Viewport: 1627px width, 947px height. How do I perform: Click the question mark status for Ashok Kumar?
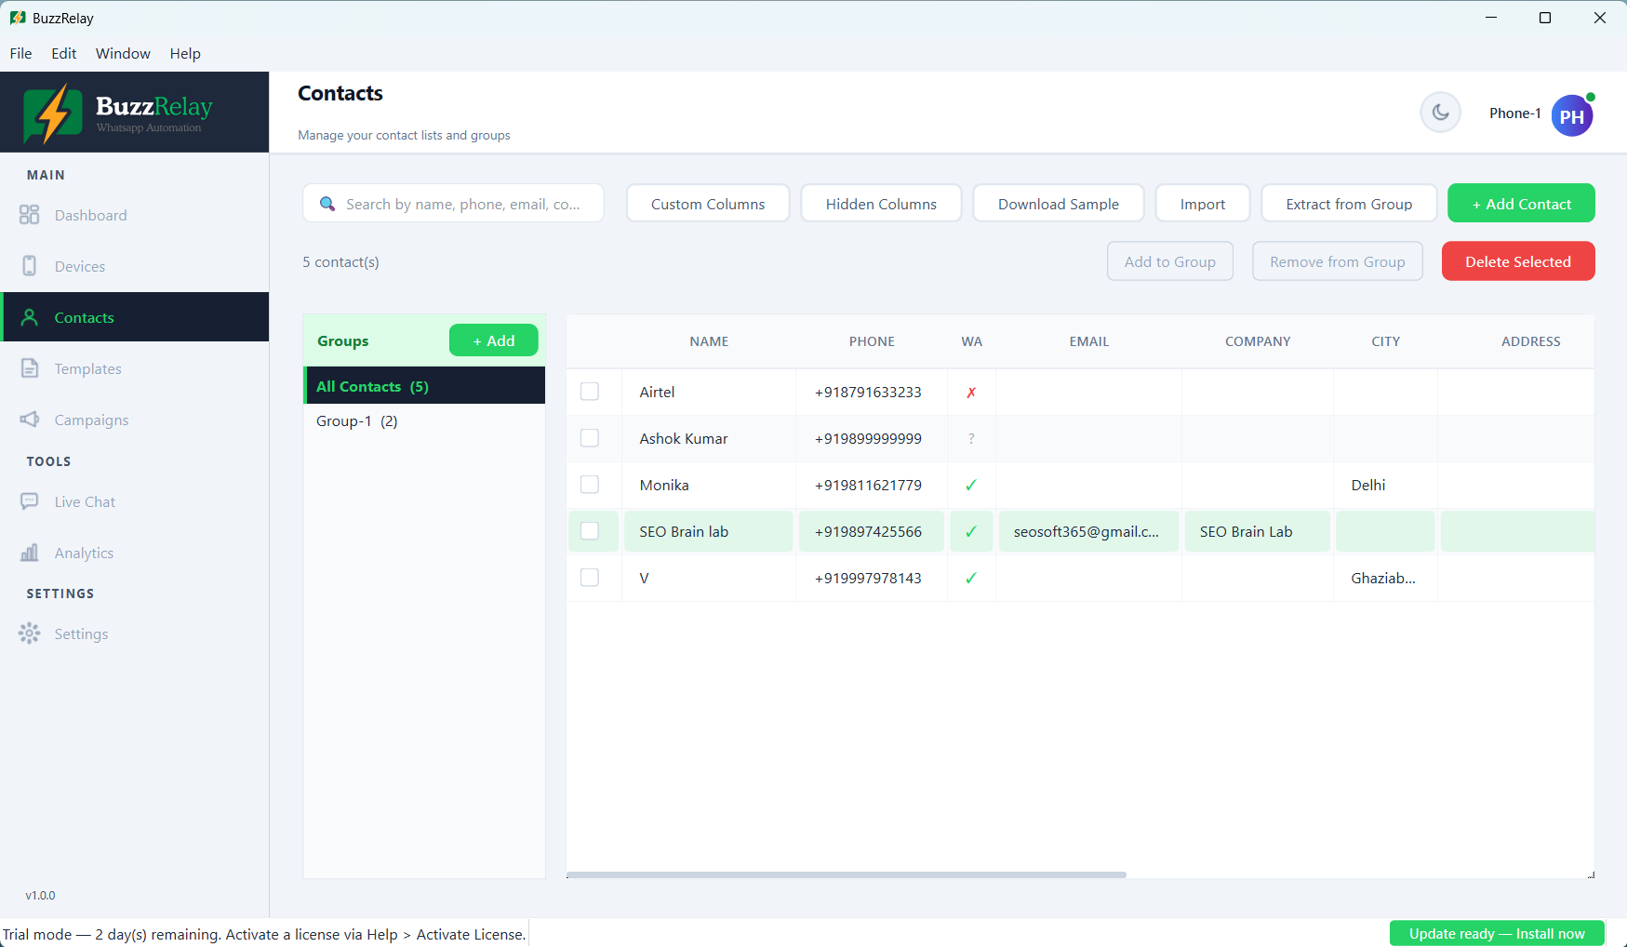[x=971, y=439]
